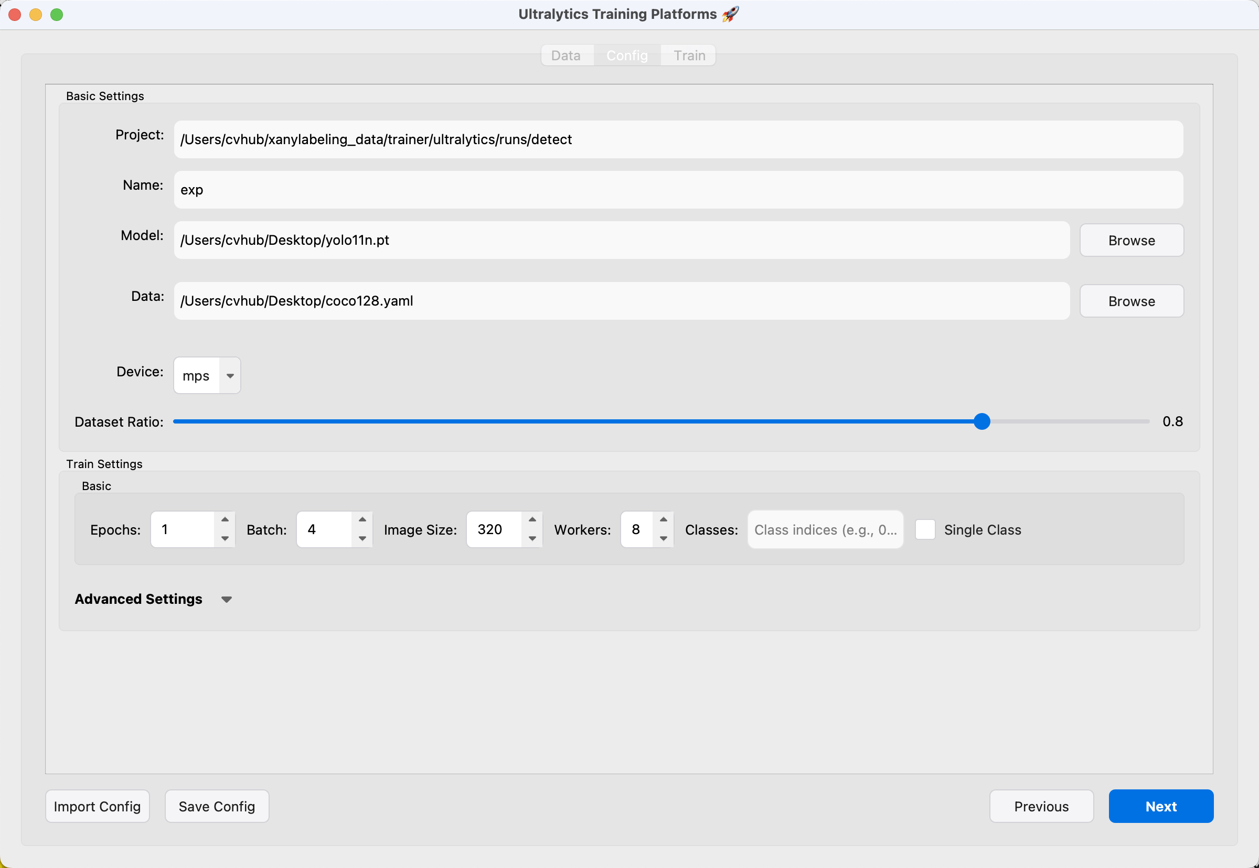Minimize the window with the yellow button
This screenshot has width=1259, height=868.
(36, 15)
